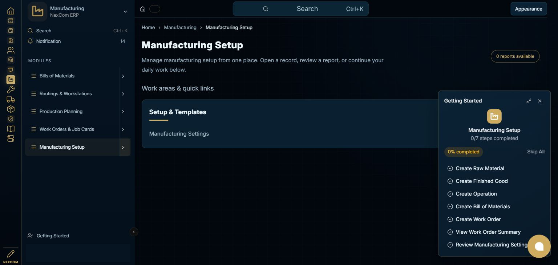Screen dimensions: 558x265
Task: Open the shield check quality icon
Action: tap(11, 119)
